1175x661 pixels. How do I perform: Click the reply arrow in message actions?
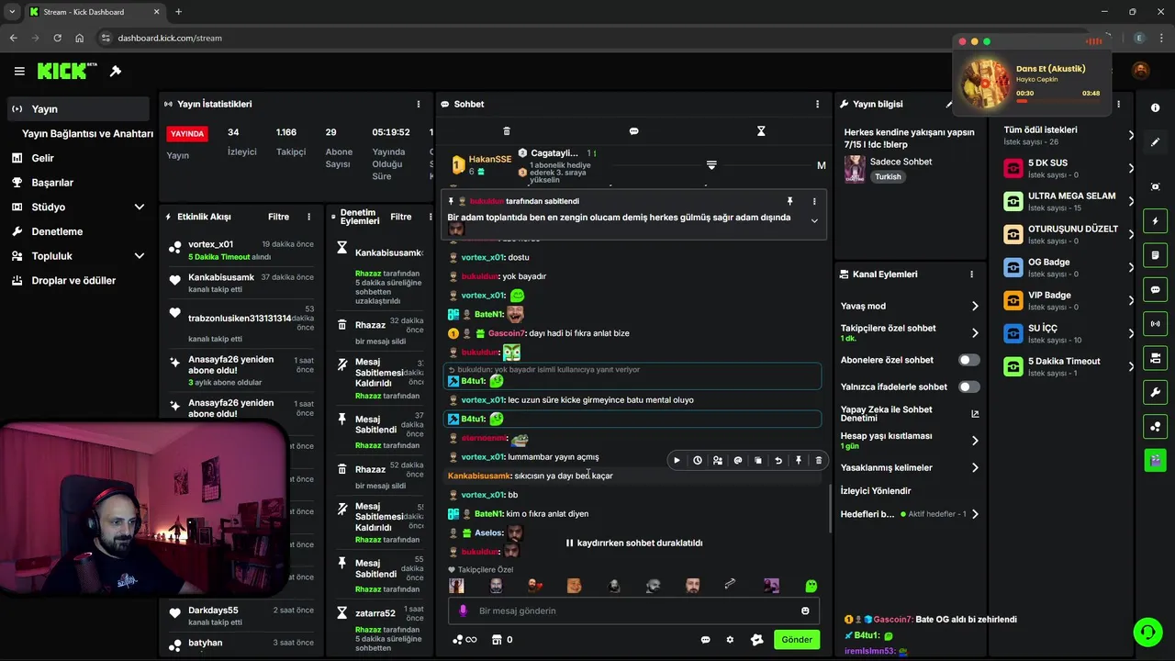[778, 461]
